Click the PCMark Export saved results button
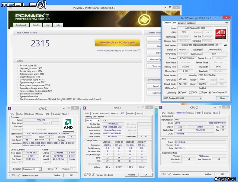Image resolution: width=238 pixels, height=182 pixels. pyautogui.click(x=154, y=86)
